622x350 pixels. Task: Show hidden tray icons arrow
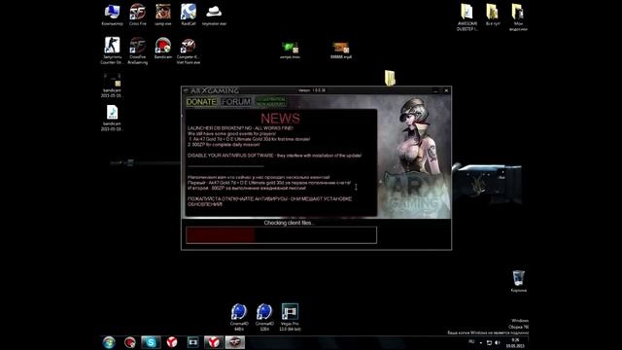[481, 342]
